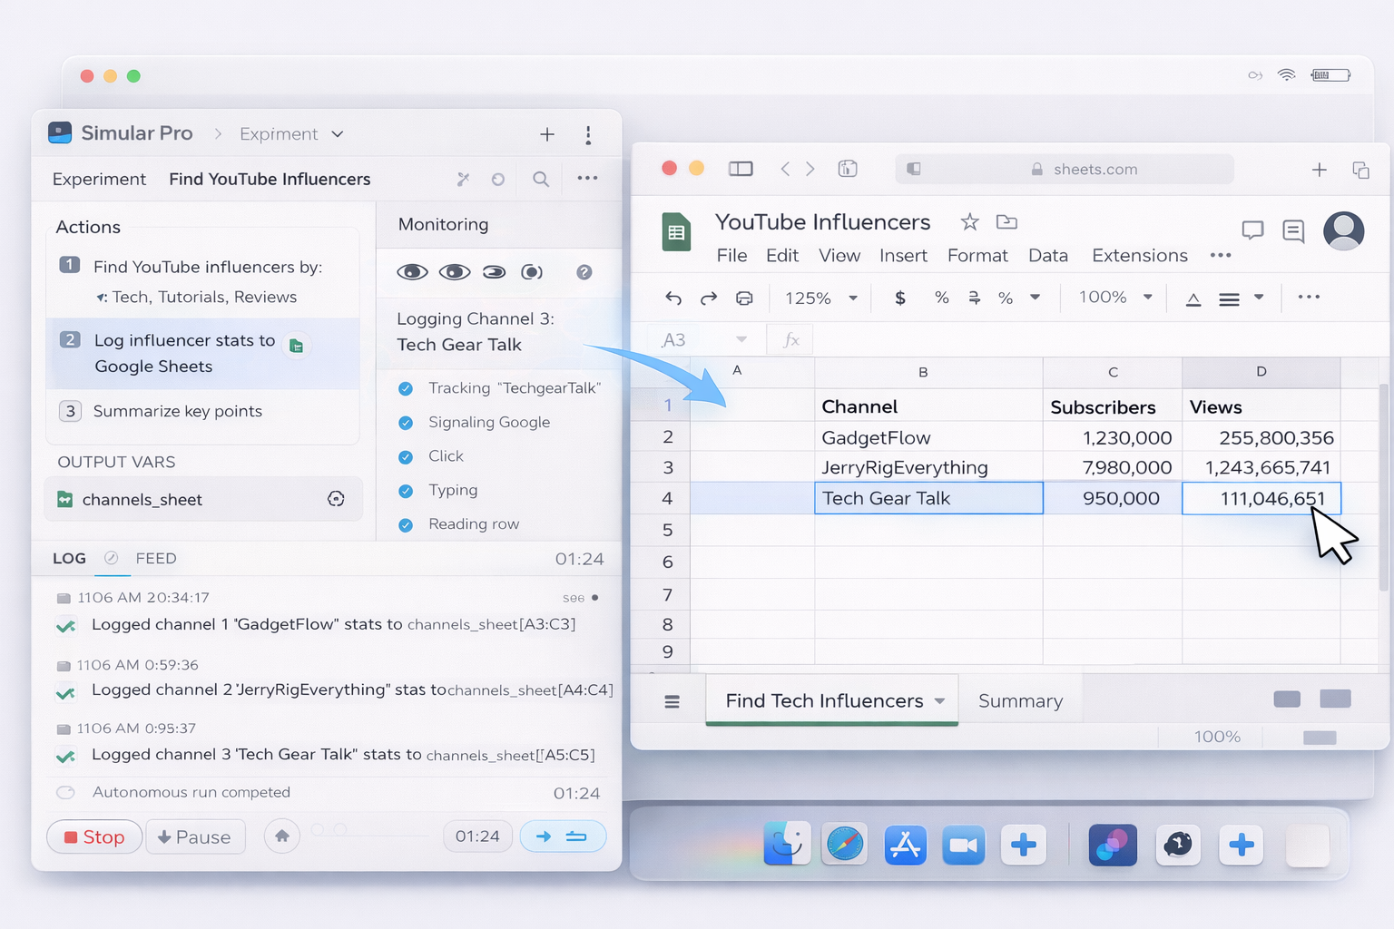Select step 1 Find YouTube influencers

click(x=202, y=281)
